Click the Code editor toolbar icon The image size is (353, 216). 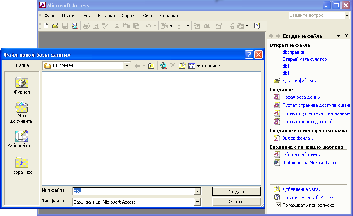197,26
